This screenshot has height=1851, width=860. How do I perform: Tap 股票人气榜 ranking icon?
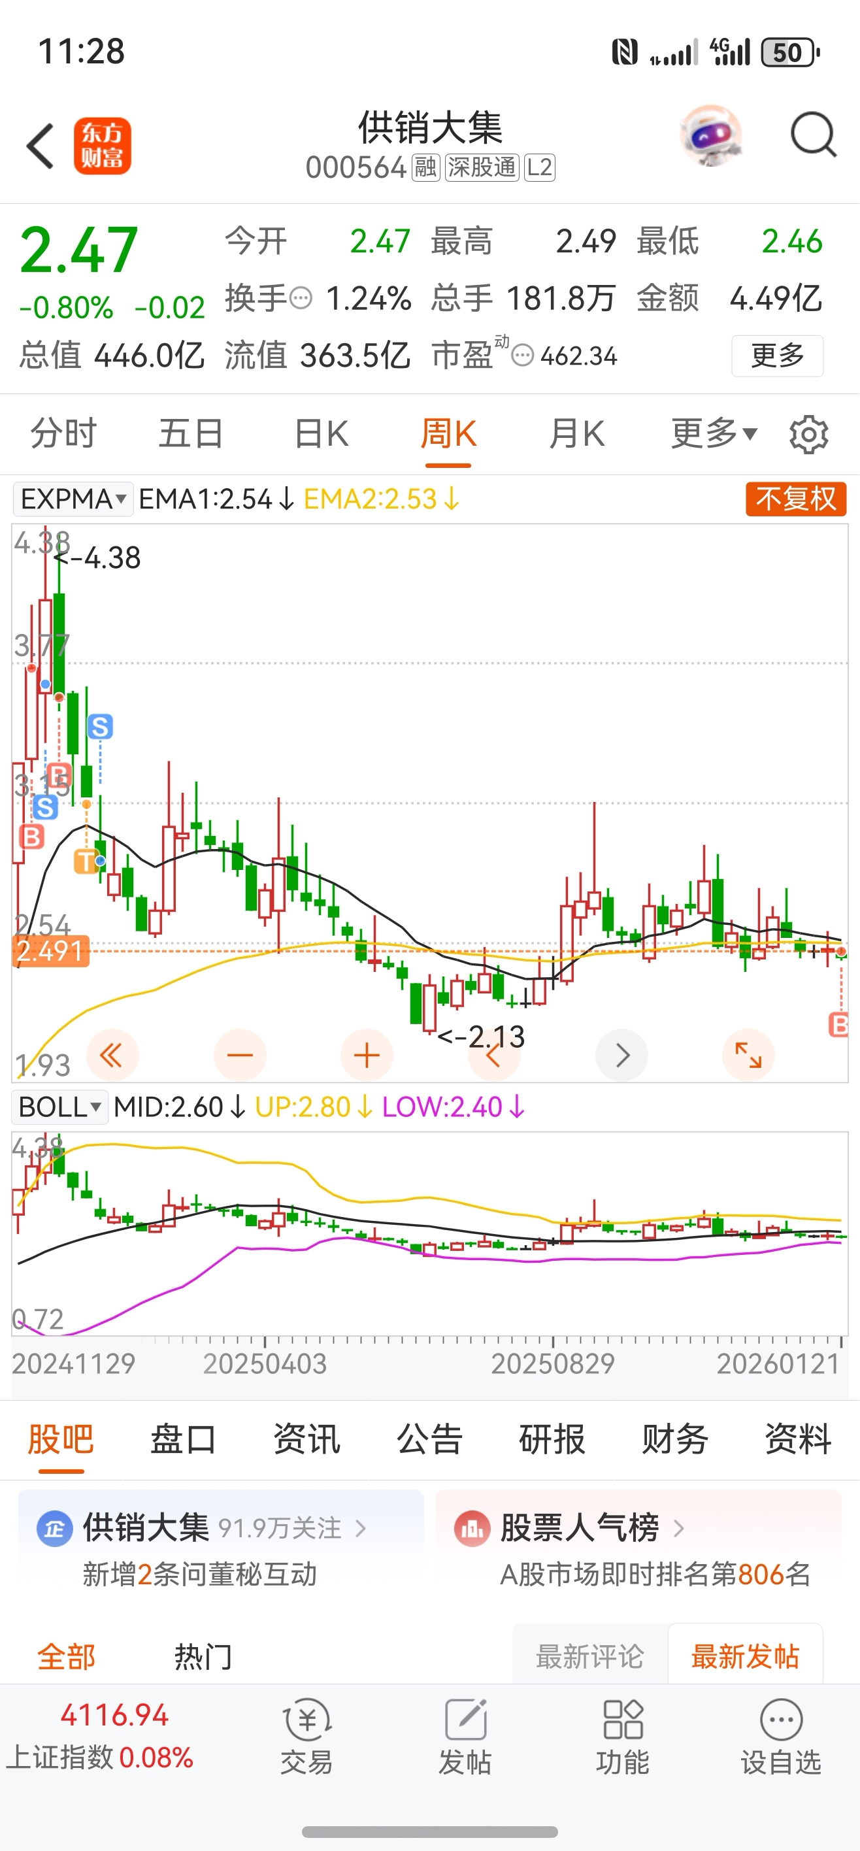pyautogui.click(x=472, y=1528)
